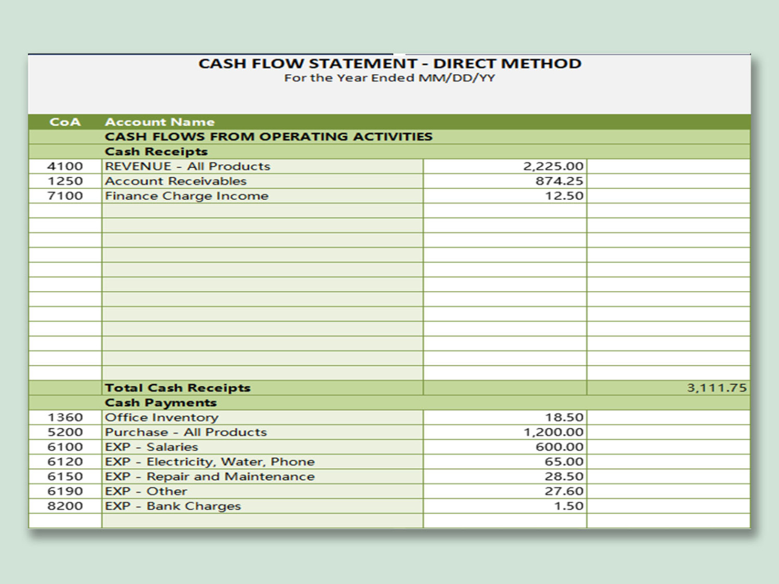Select the title 'CASH FLOW STATEMENT - DIRECT METHOD'
The height and width of the screenshot is (584, 779).
[390, 63]
